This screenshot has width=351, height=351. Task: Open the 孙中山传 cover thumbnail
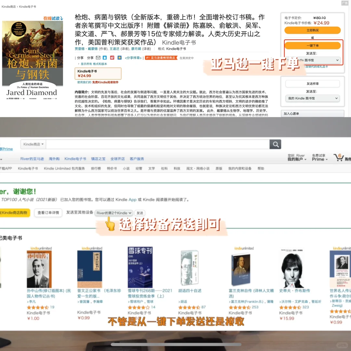click(39, 269)
